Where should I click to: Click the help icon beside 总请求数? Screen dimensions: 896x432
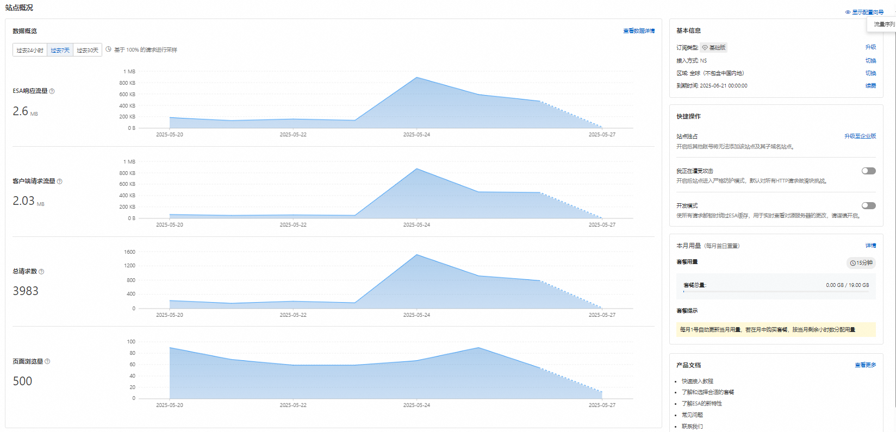coord(41,272)
